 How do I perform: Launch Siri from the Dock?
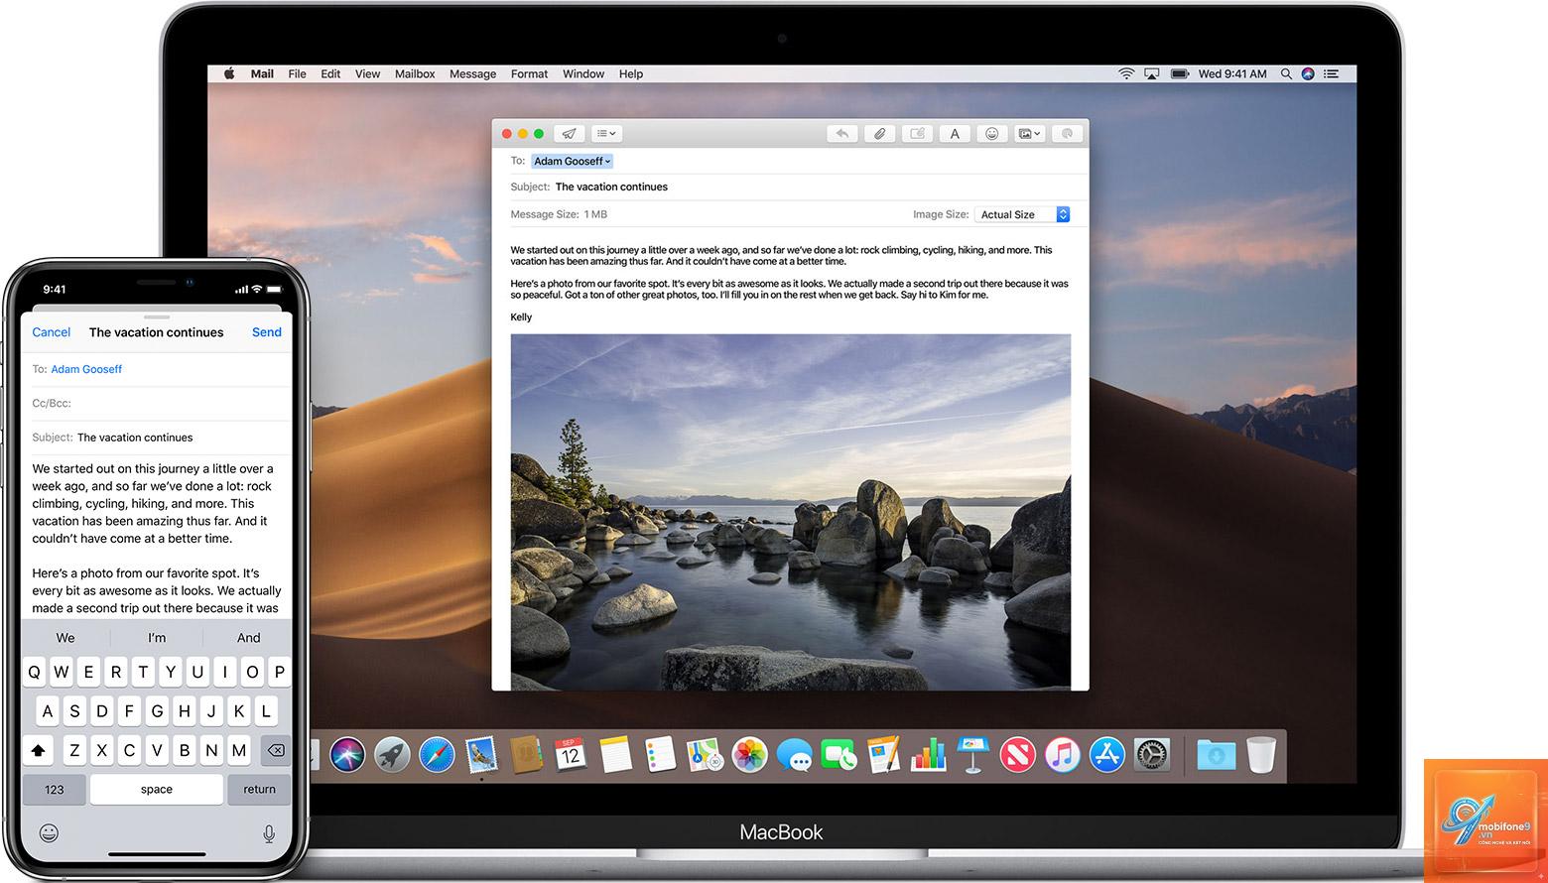coord(348,755)
